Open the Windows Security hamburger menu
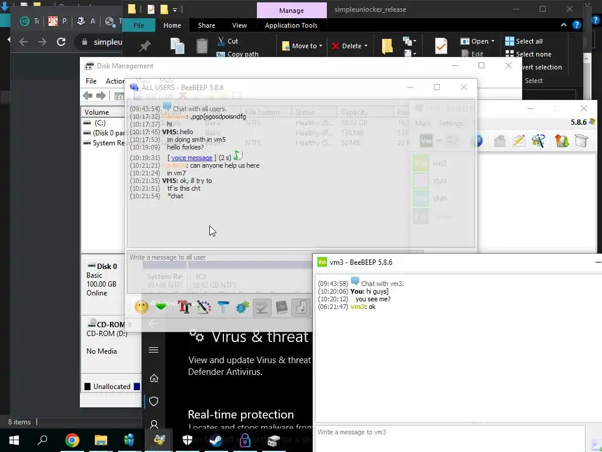The image size is (602, 452). 153,350
